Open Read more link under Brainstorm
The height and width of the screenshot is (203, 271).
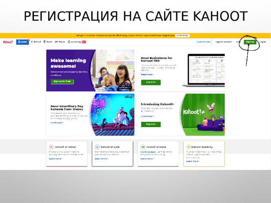tap(147, 74)
